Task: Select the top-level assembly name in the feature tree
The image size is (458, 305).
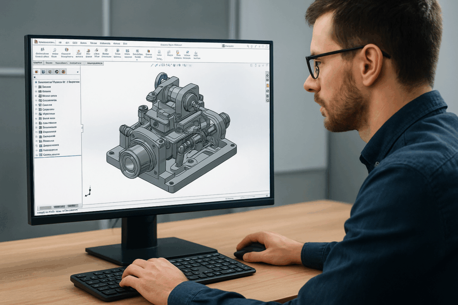Action: pos(58,83)
